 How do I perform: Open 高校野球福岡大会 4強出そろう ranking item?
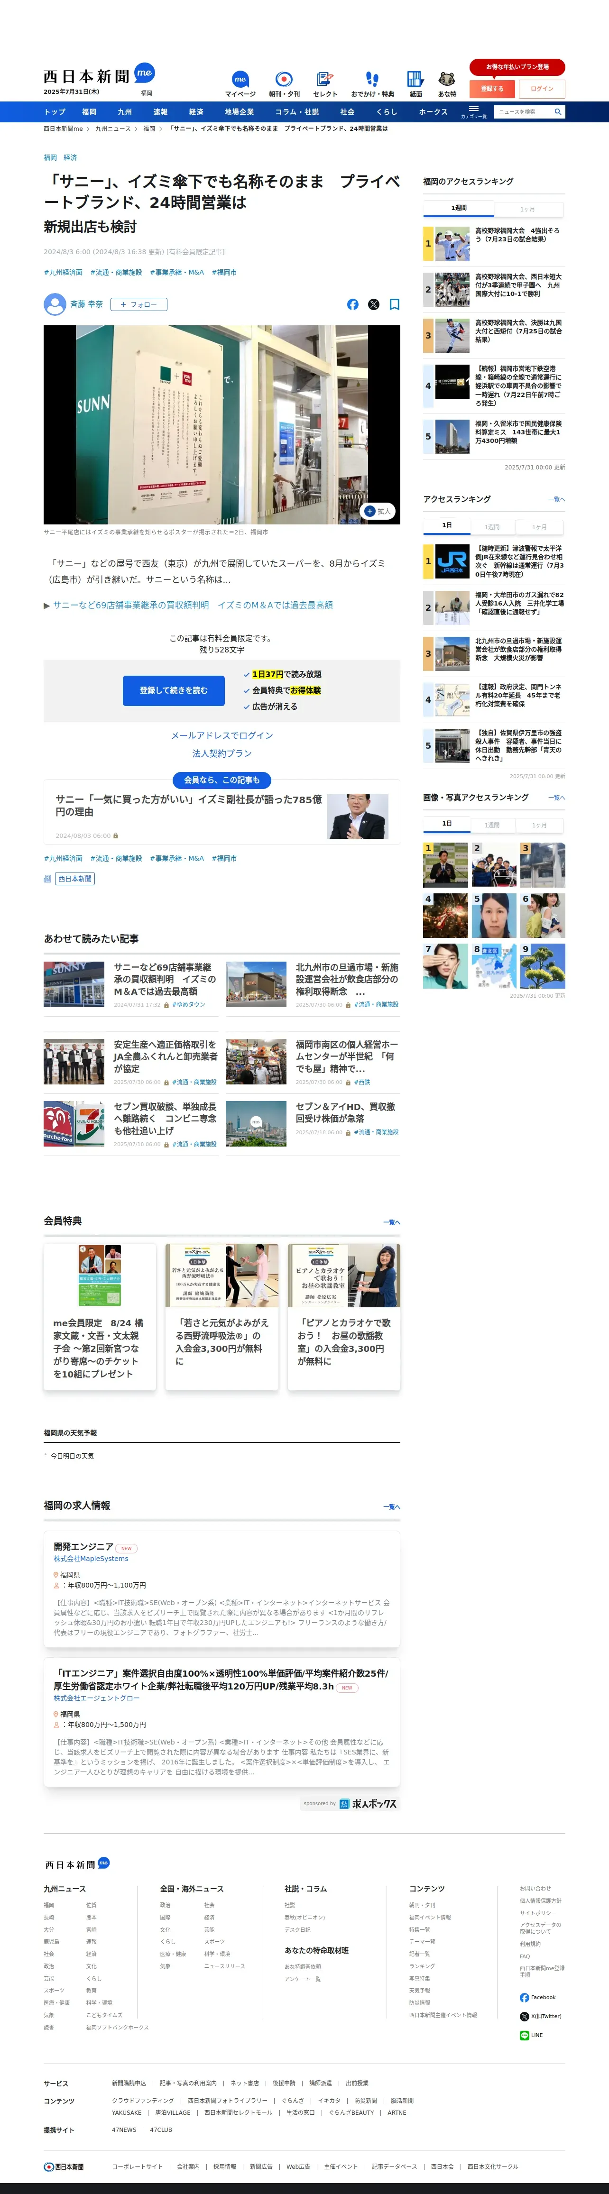click(x=494, y=245)
